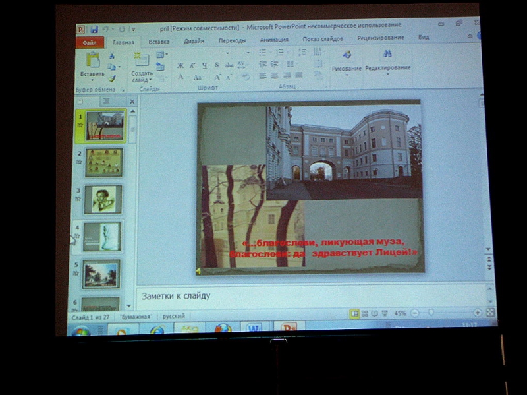
Task: Select slide 3 thumbnail with the portrait
Action: pos(103,200)
